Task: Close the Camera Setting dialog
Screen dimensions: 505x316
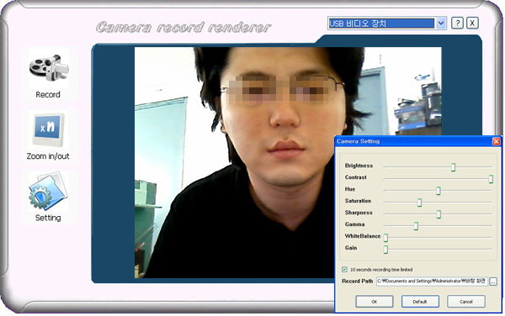Action: 497,141
